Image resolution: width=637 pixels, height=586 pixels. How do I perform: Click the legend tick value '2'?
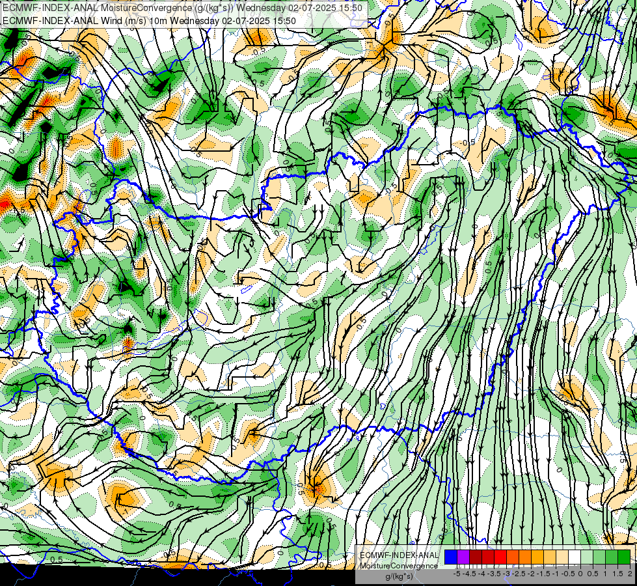[x=630, y=574]
